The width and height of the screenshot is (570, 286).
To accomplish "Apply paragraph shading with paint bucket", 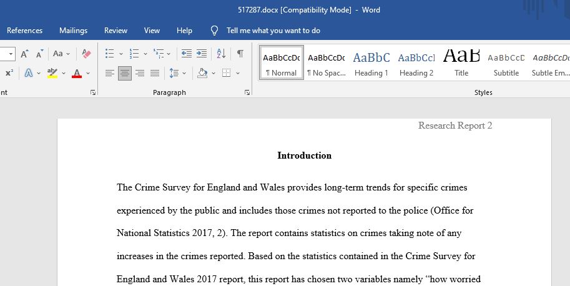I will click(x=202, y=73).
